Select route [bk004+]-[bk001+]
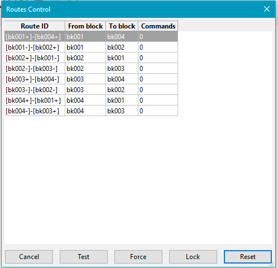This screenshot has height=268, width=278. [91, 100]
